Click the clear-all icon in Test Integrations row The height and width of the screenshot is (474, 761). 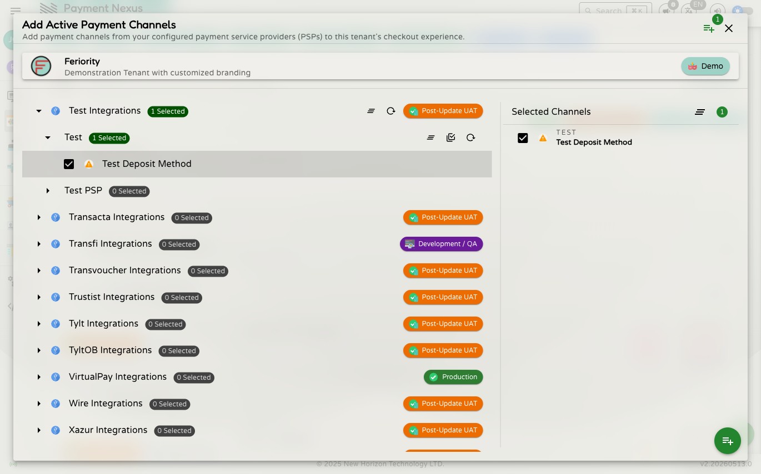tap(371, 111)
